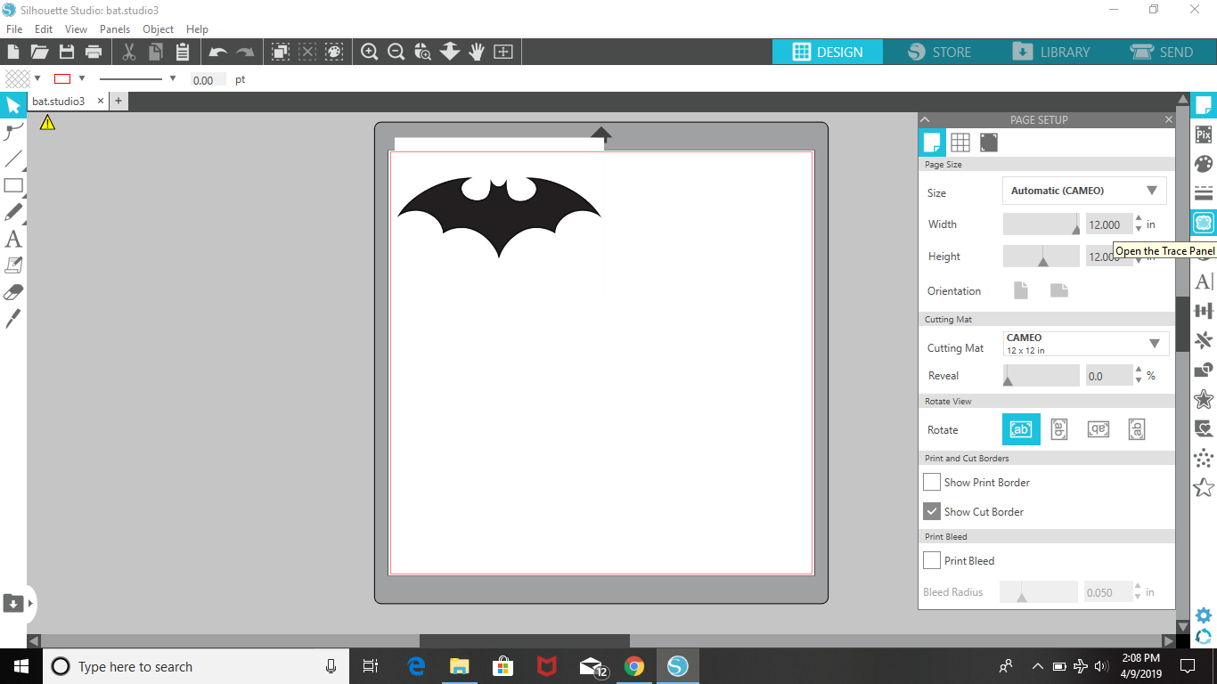
Task: Select the Eraser tool
Action: point(13,292)
